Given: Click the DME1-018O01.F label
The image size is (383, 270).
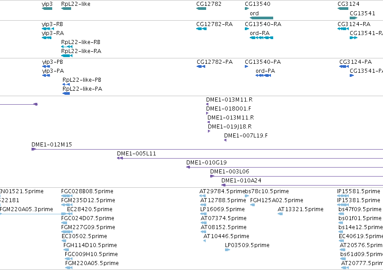Looking at the screenshot, I should (229, 109).
